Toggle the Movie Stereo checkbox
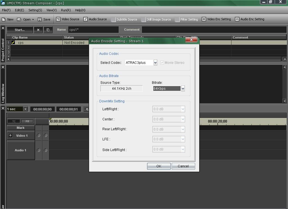 (162, 63)
